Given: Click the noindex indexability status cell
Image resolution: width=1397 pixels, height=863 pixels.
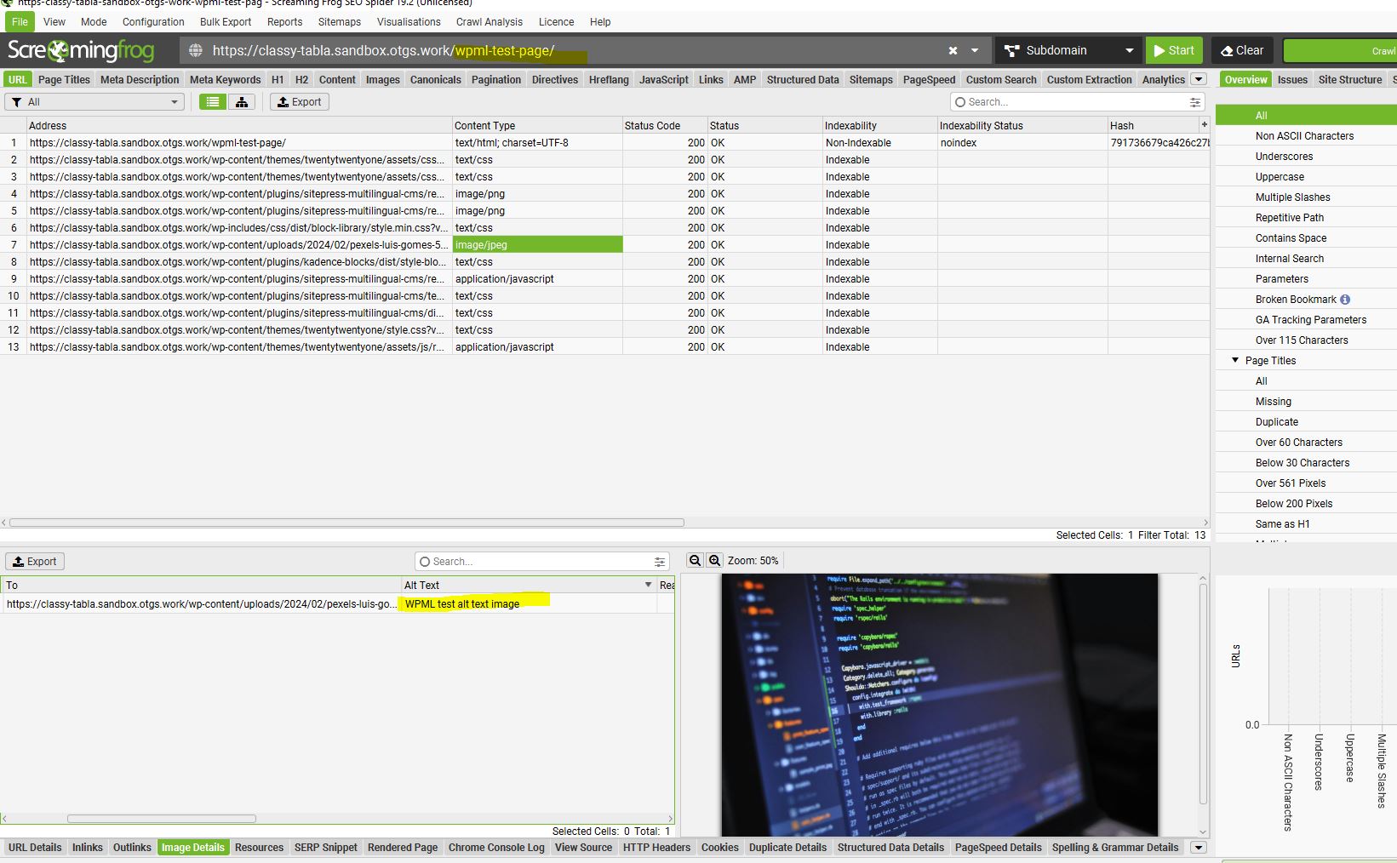Looking at the screenshot, I should [1022, 143].
